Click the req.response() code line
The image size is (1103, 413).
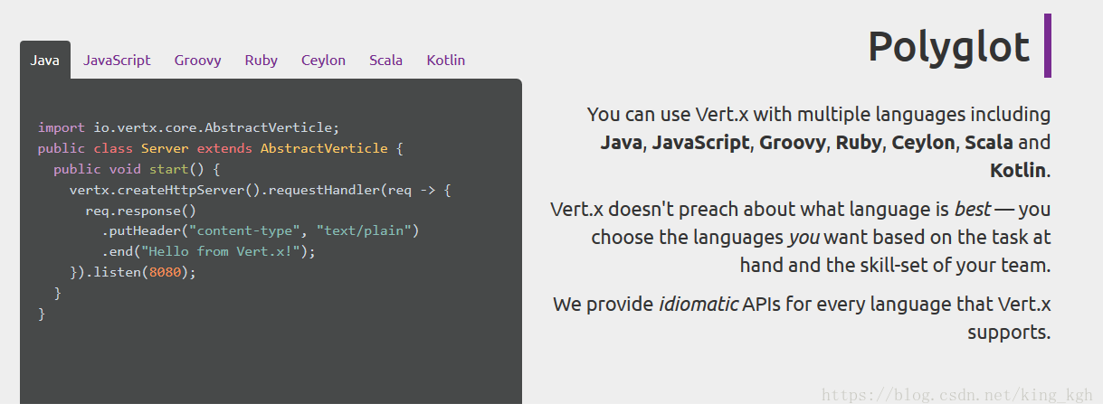141,211
